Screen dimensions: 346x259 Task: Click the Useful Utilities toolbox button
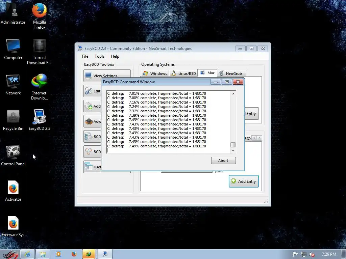point(92,167)
